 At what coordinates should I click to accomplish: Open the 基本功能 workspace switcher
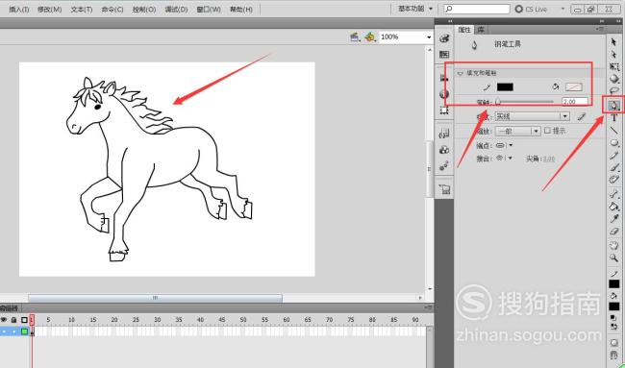[415, 9]
